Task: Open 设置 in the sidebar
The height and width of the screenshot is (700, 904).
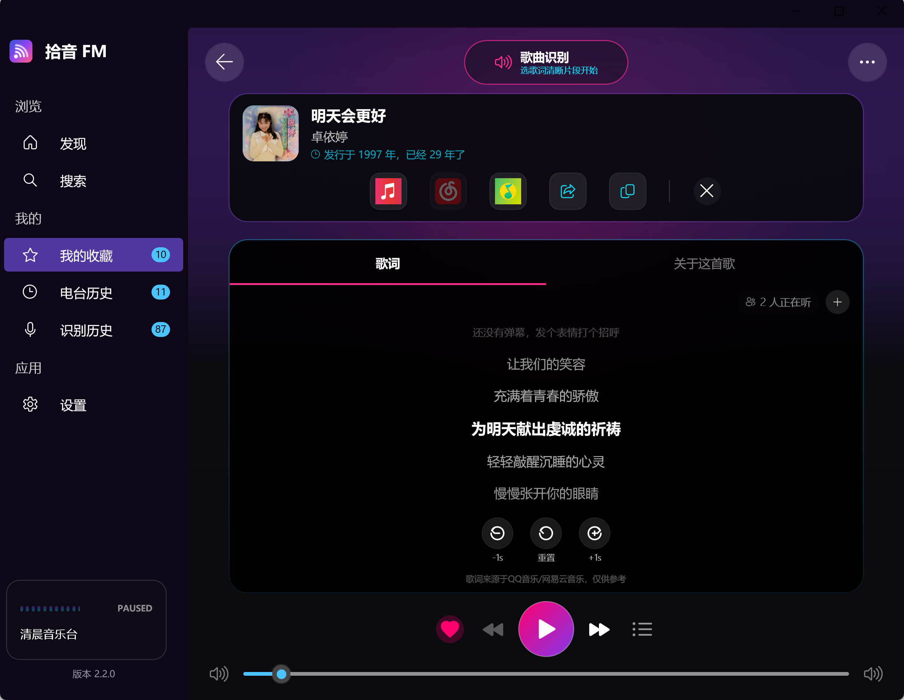Action: pos(93,405)
